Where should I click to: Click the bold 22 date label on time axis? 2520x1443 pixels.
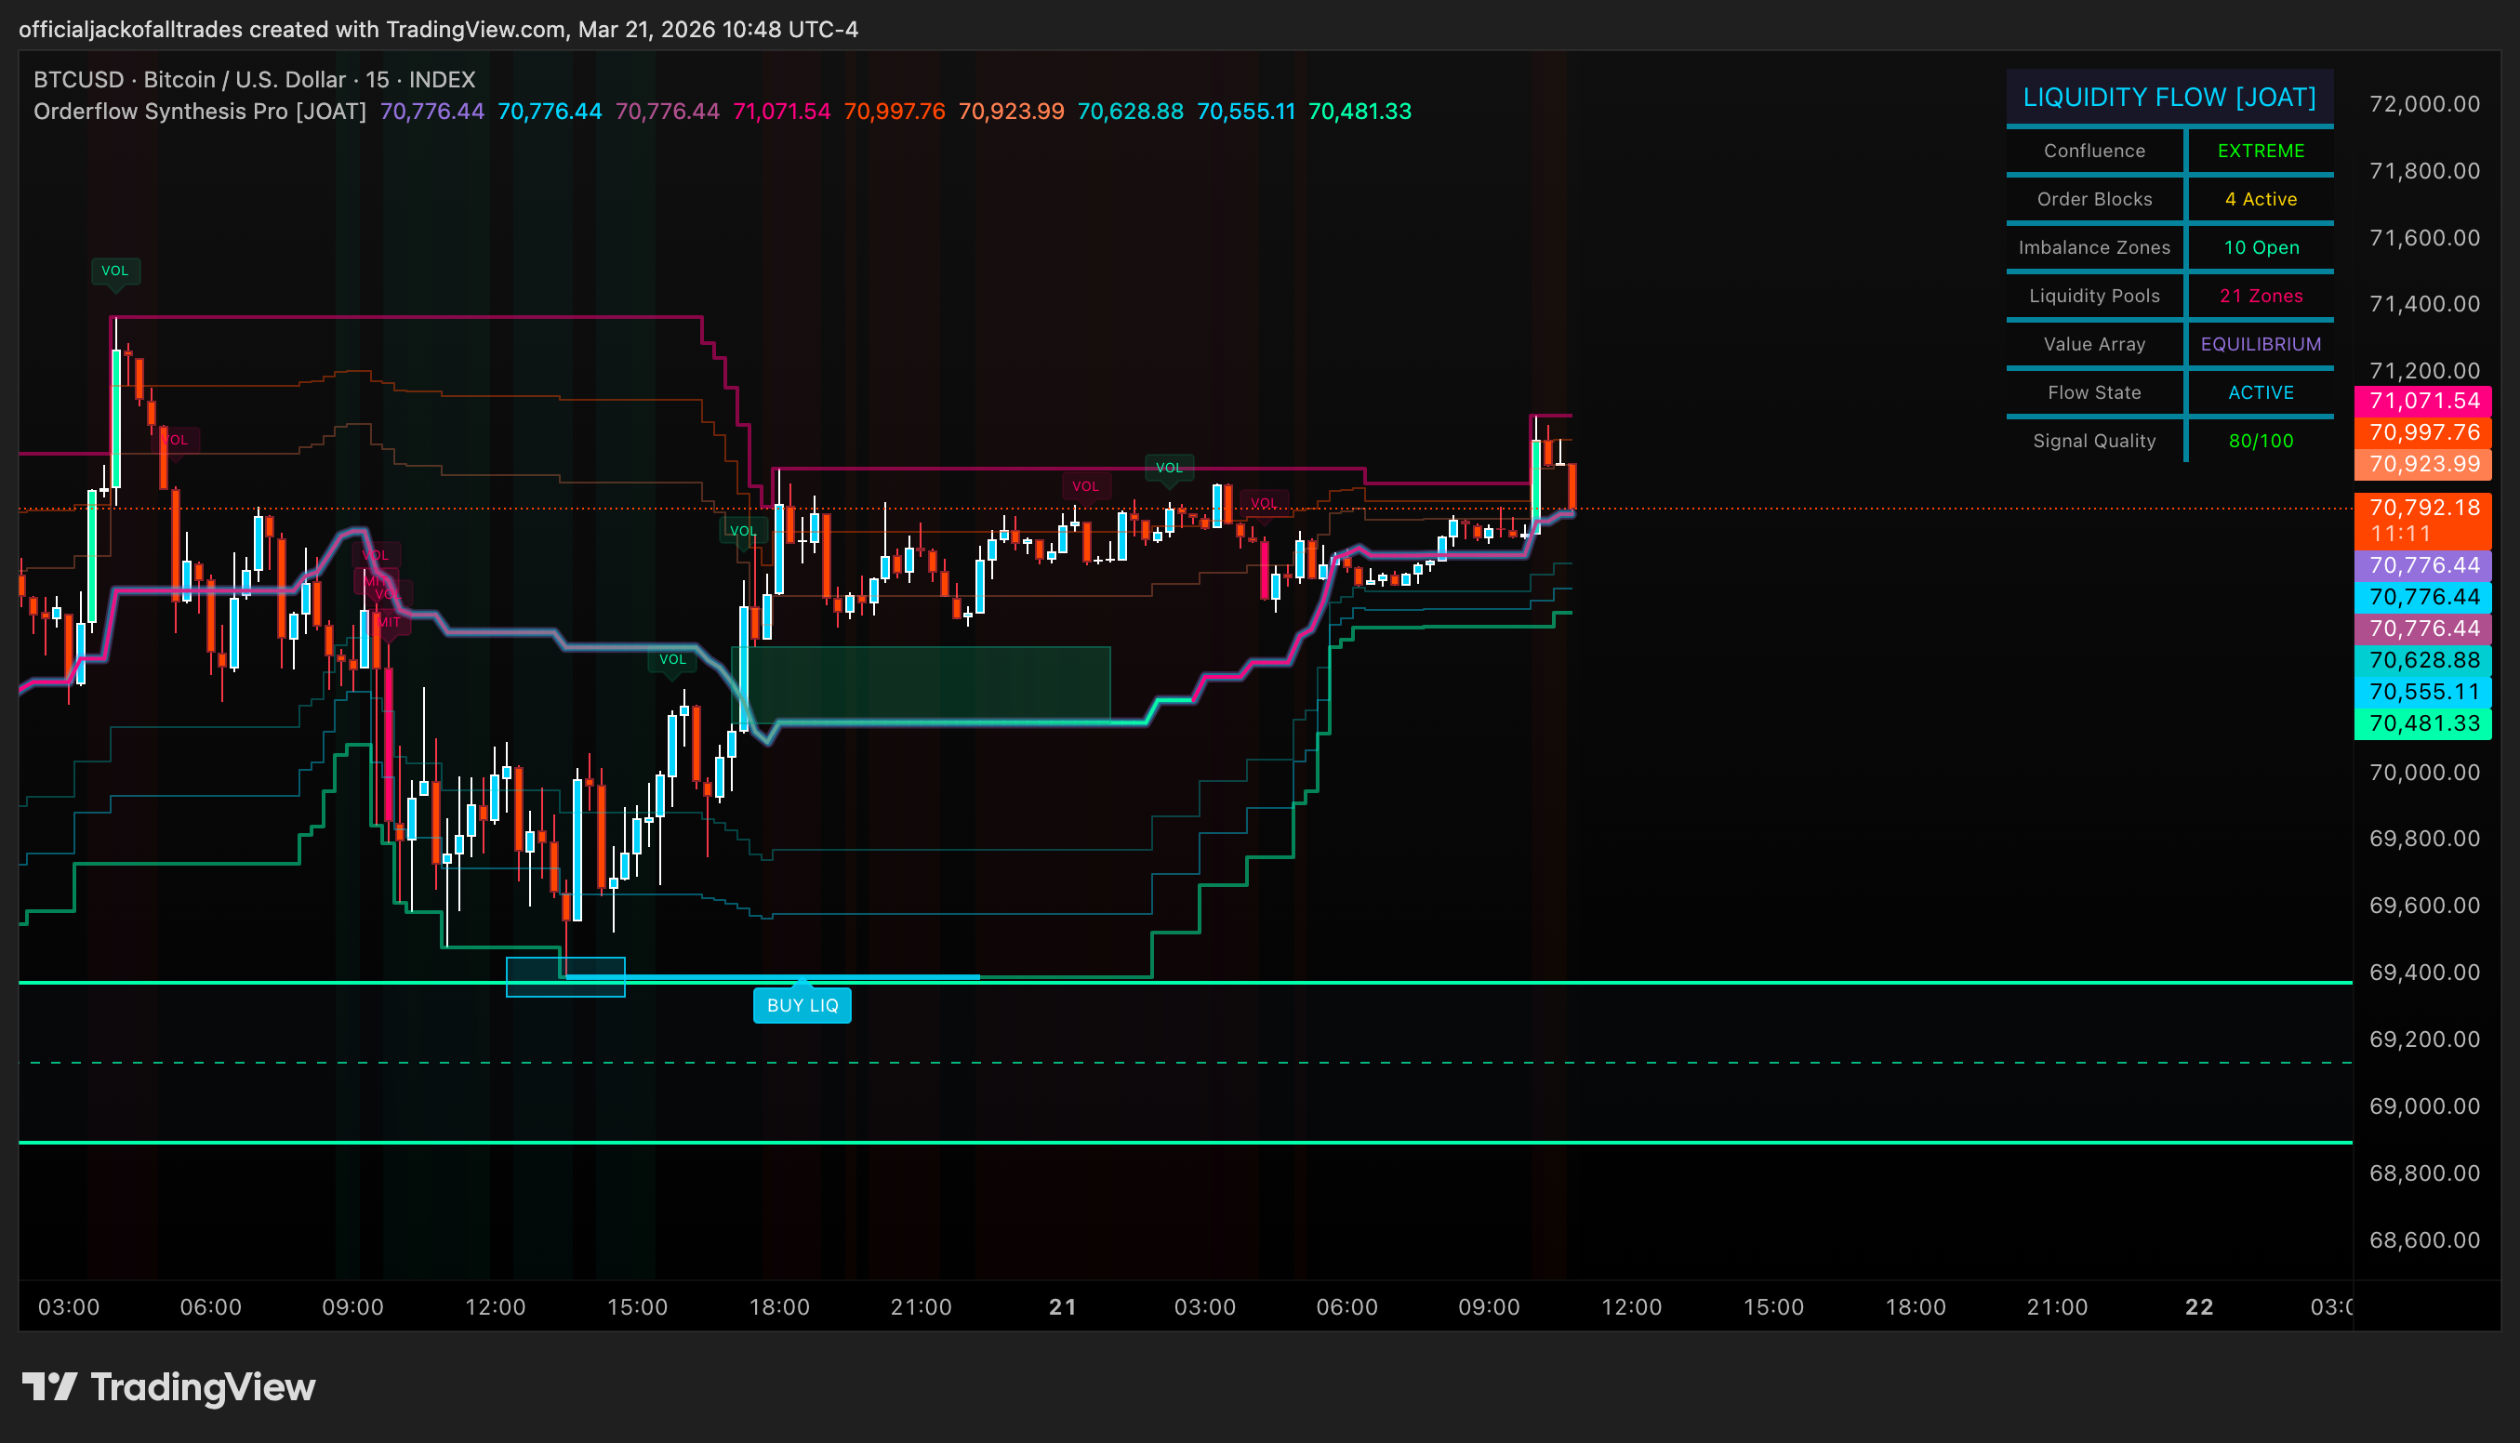tap(2199, 1307)
